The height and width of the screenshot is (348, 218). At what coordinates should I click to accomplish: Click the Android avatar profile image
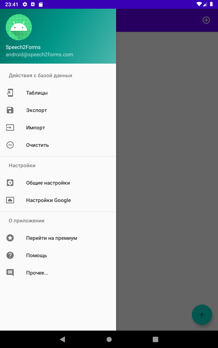pos(19,27)
